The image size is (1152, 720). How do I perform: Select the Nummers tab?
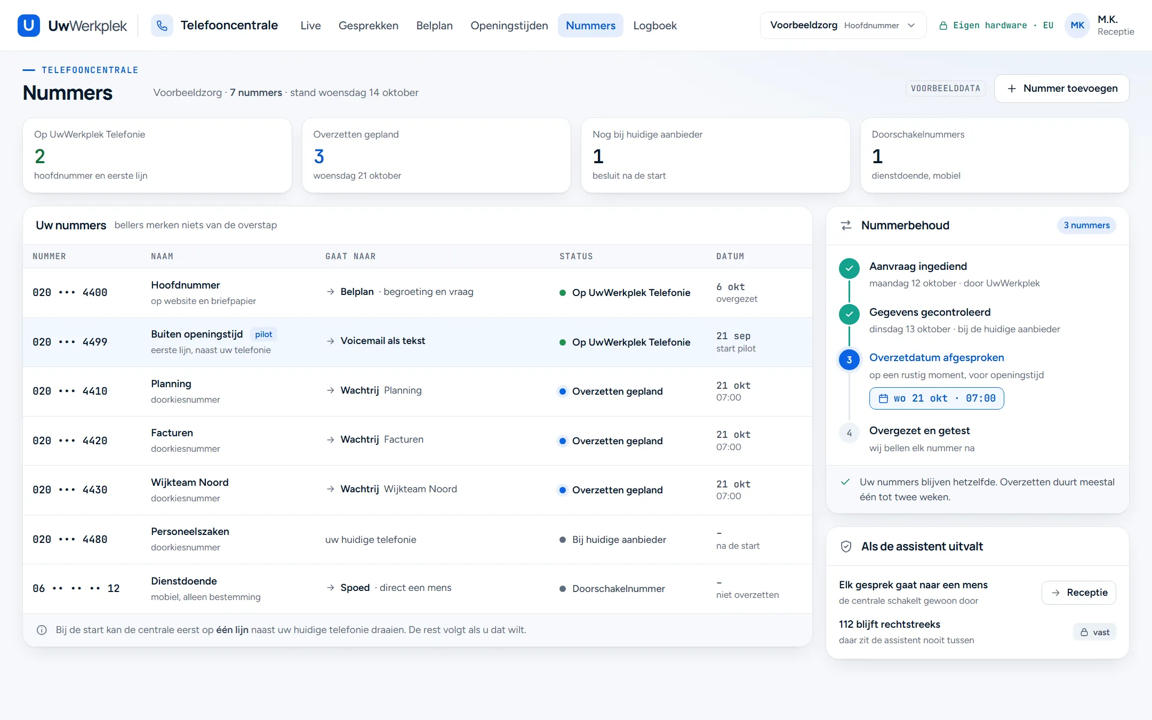click(x=590, y=26)
